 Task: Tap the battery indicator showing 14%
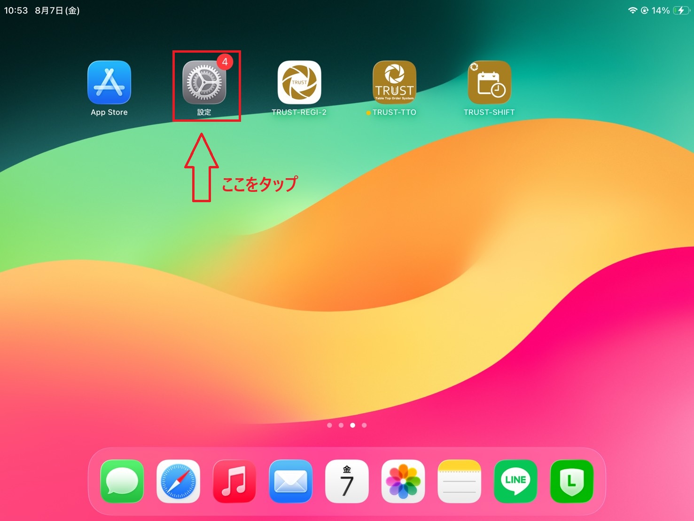tap(671, 10)
